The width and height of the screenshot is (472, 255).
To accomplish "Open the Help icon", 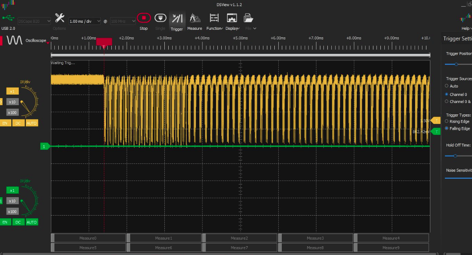I will pyautogui.click(x=465, y=18).
